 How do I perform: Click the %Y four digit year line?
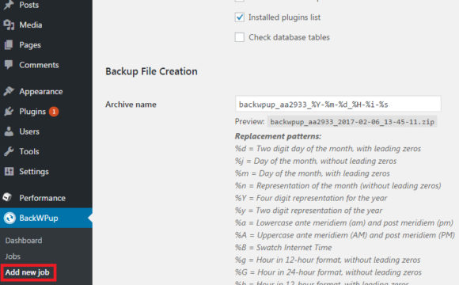pos(311,198)
